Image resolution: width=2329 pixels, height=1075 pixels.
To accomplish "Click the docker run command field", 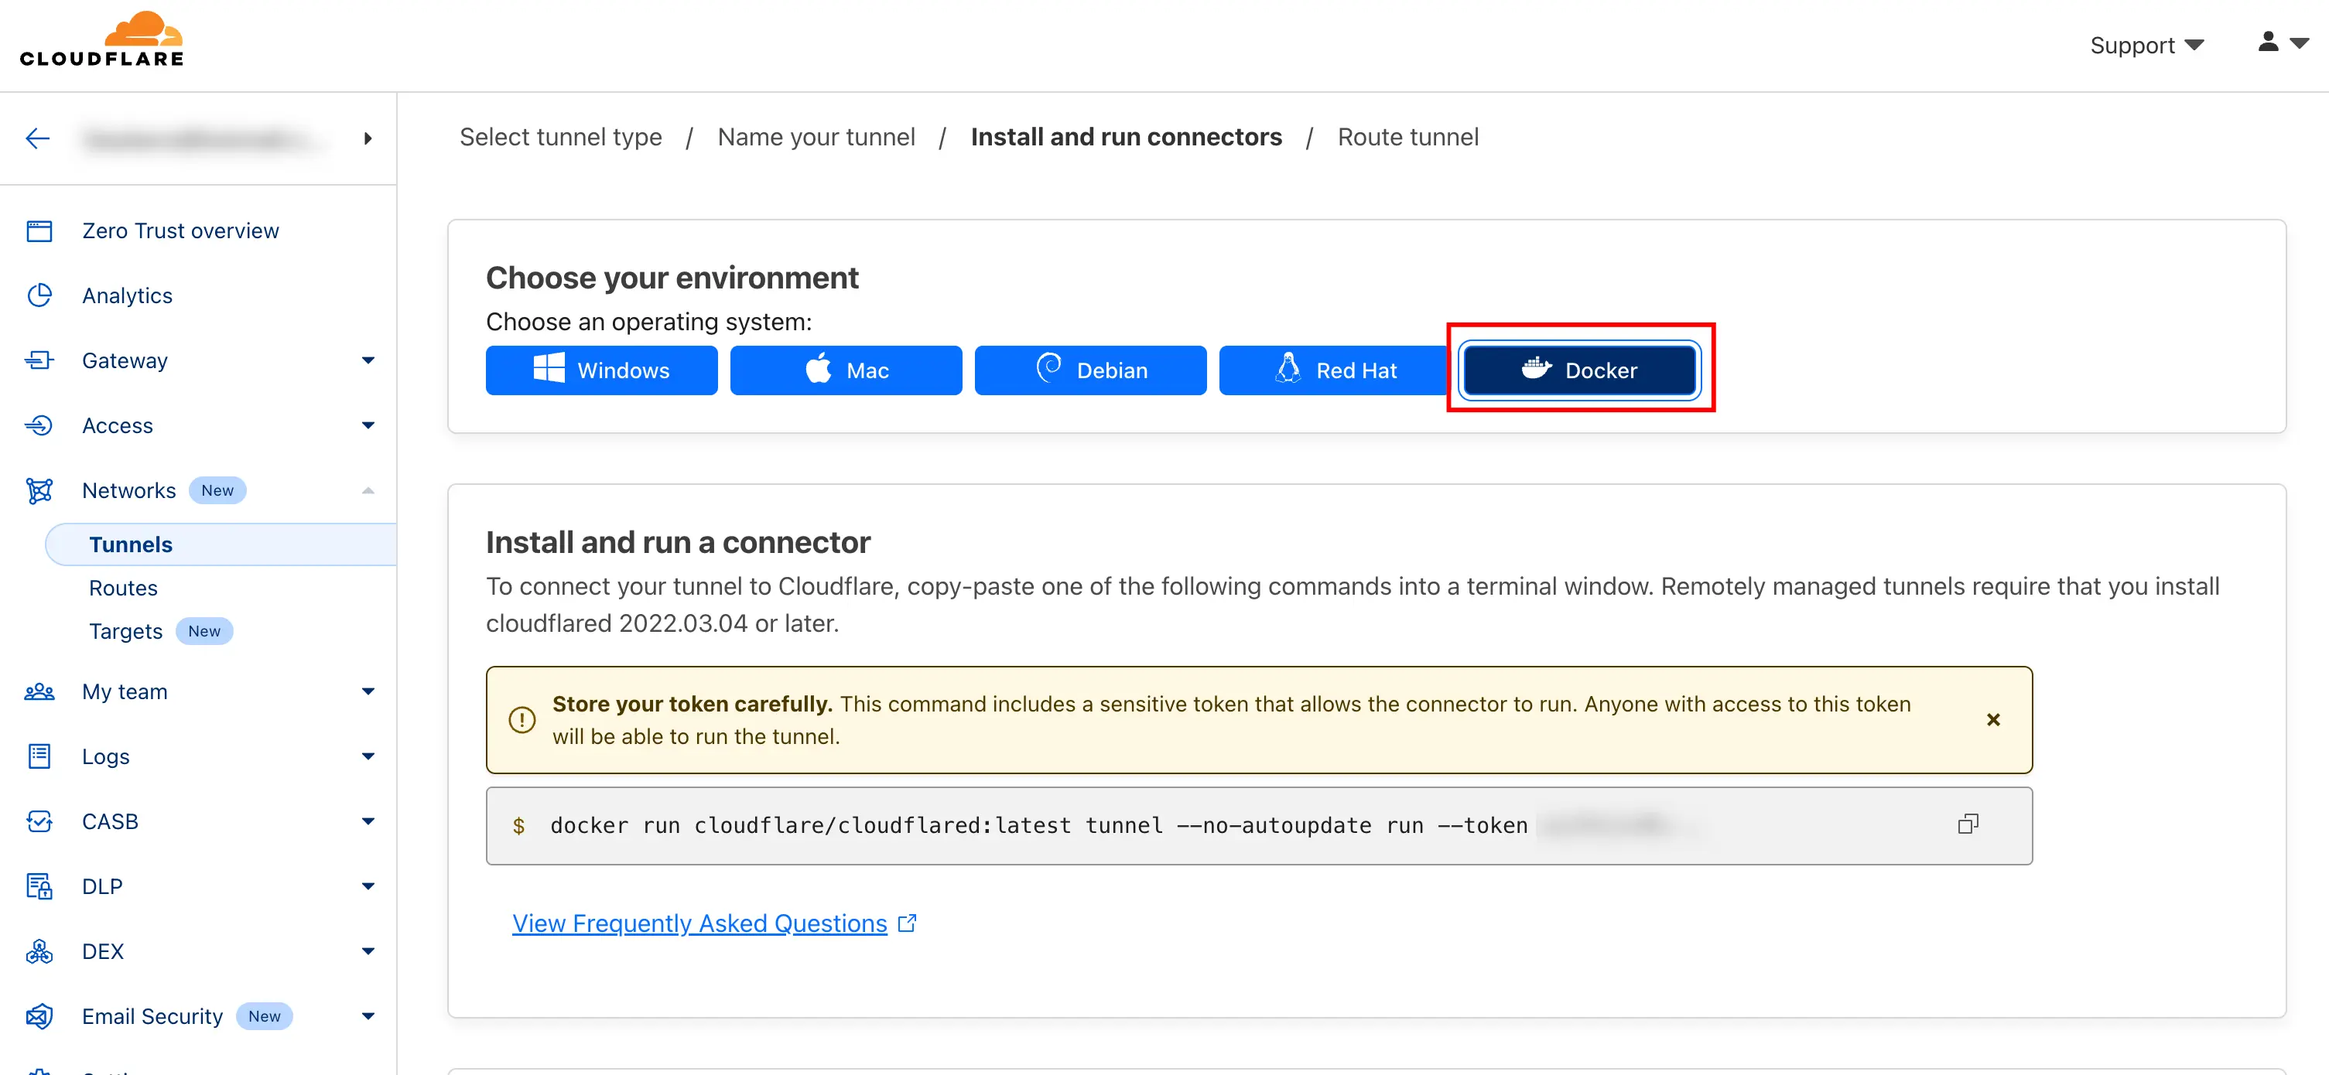I will click(1036, 826).
